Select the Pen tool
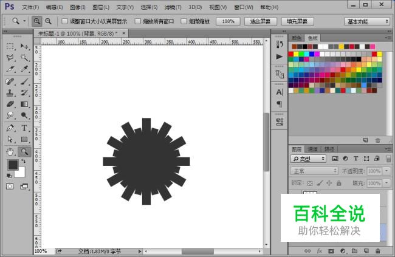 [x=10, y=128]
